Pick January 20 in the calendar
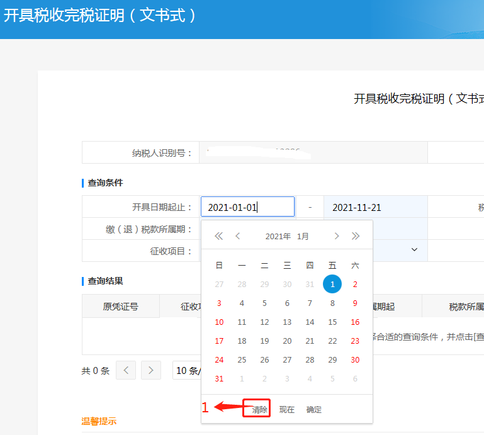This screenshot has width=484, height=435. tap(287, 341)
